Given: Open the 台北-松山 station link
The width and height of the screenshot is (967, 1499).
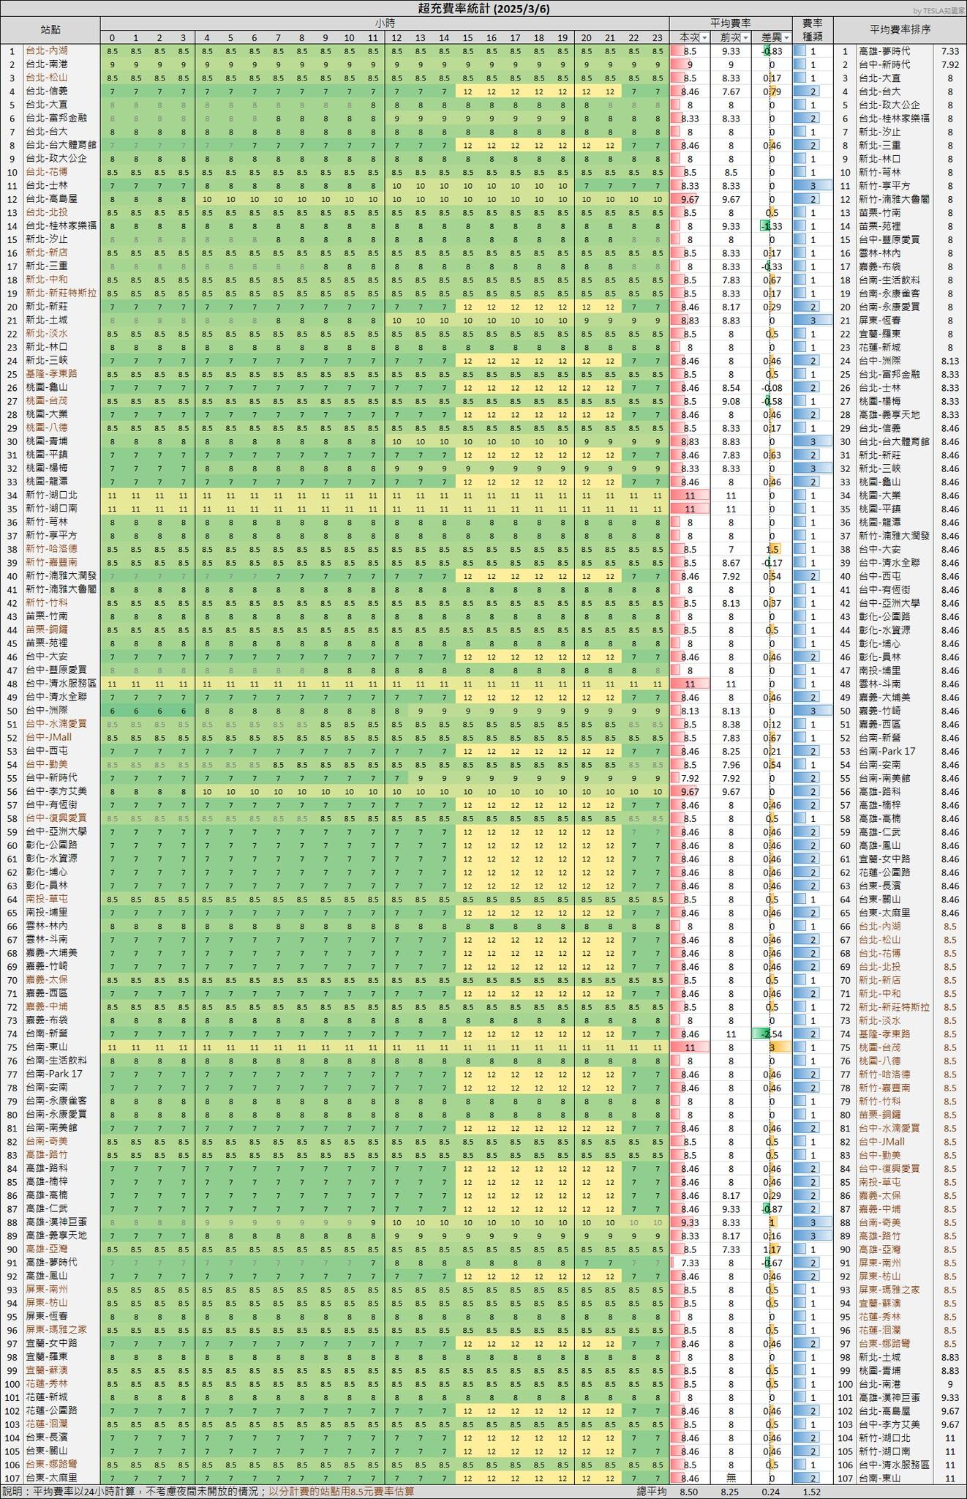Looking at the screenshot, I should [x=45, y=78].
